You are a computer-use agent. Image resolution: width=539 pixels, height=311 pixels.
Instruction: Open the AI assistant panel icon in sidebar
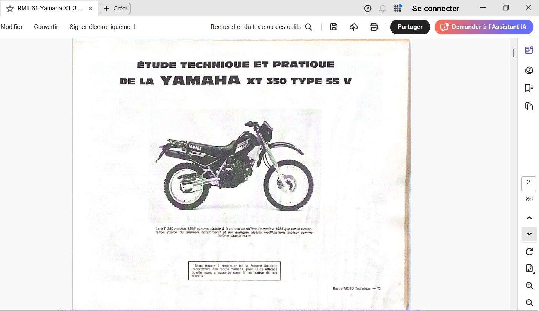(529, 50)
